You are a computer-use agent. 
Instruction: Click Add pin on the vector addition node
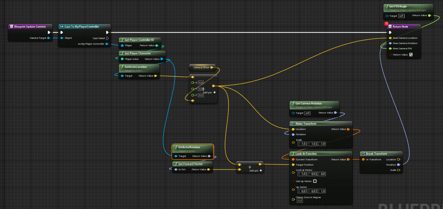click(x=209, y=92)
